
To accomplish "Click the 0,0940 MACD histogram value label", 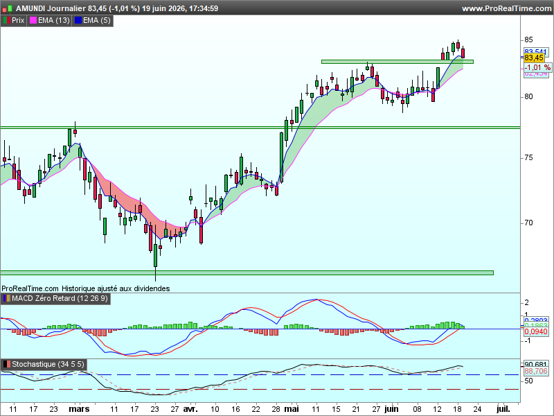I will click(536, 332).
